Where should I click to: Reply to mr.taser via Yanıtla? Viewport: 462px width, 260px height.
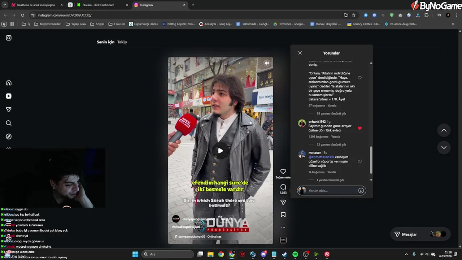[332, 172]
